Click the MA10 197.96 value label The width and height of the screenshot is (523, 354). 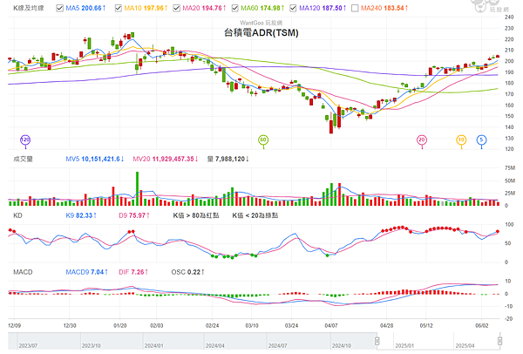[146, 8]
